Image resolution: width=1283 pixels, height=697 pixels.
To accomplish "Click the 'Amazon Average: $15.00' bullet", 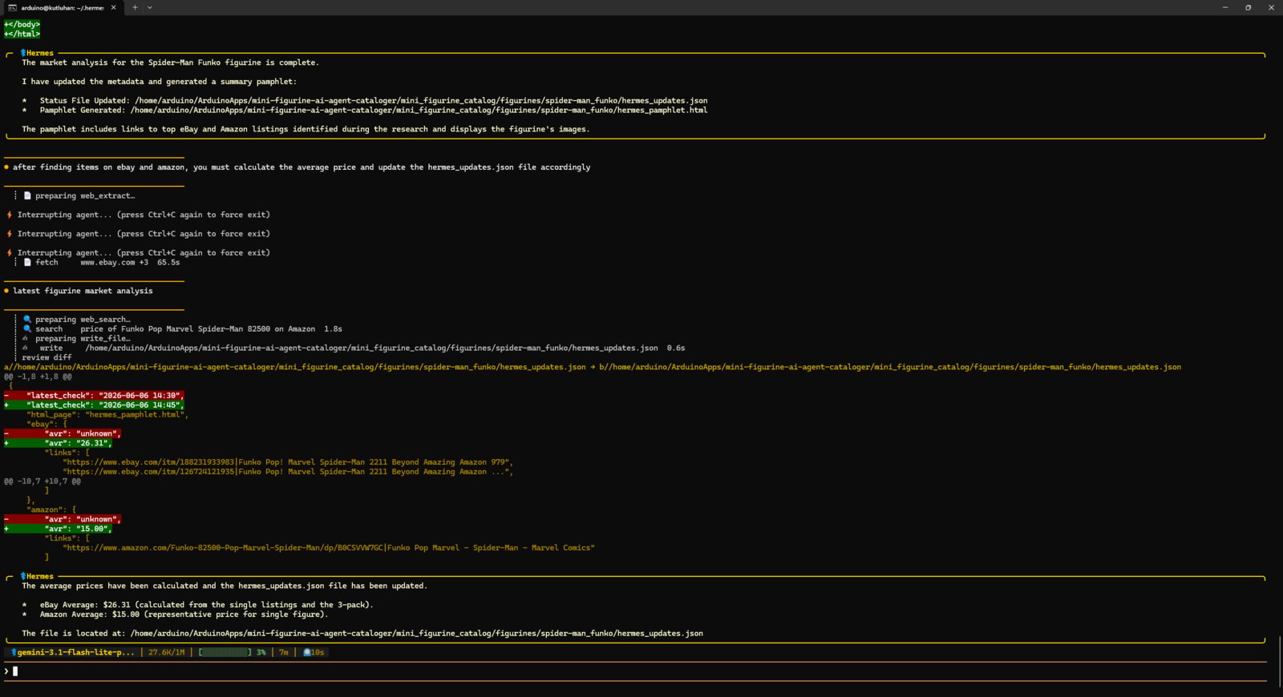I will pos(175,614).
